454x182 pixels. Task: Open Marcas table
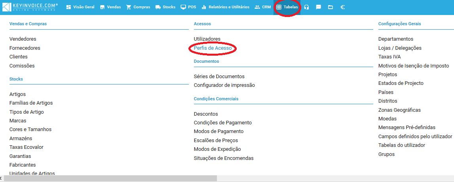coord(18,121)
